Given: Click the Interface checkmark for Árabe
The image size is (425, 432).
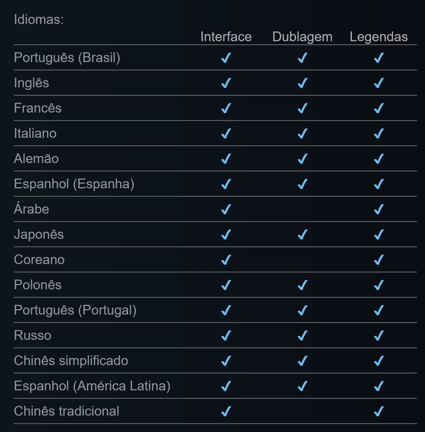Looking at the screenshot, I should pos(226,210).
